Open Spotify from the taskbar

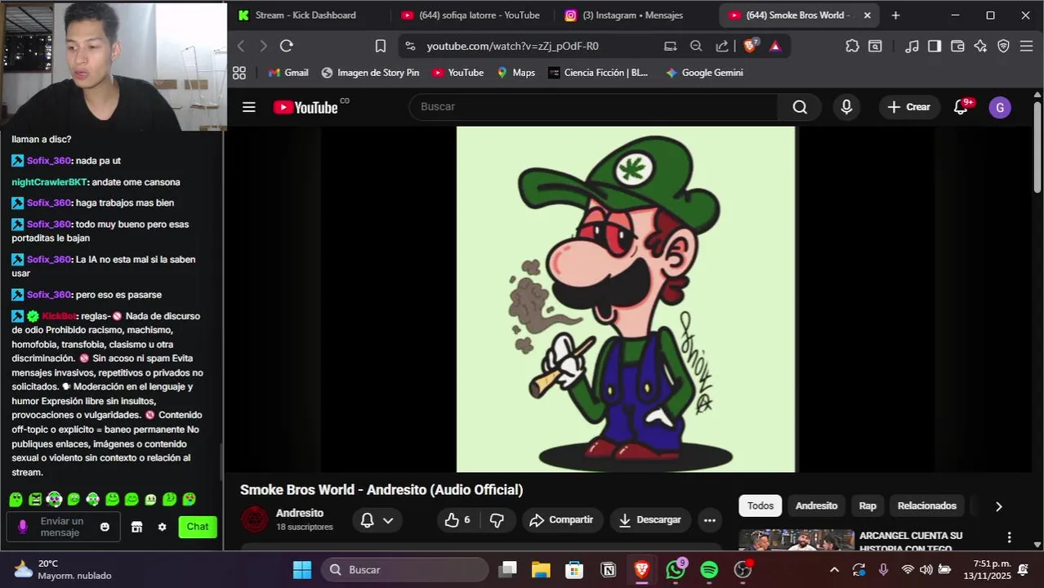point(709,570)
